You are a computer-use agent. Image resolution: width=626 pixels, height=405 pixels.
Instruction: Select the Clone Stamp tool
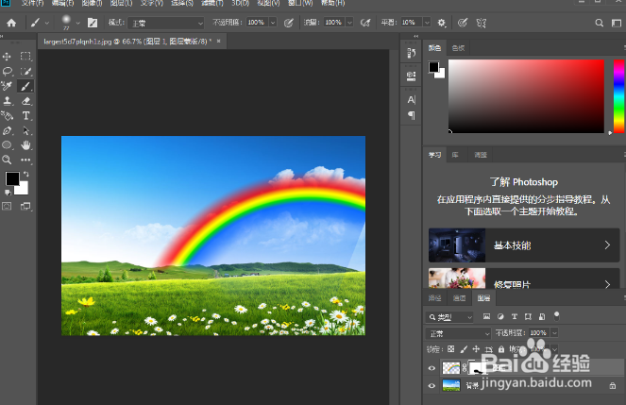tap(8, 101)
